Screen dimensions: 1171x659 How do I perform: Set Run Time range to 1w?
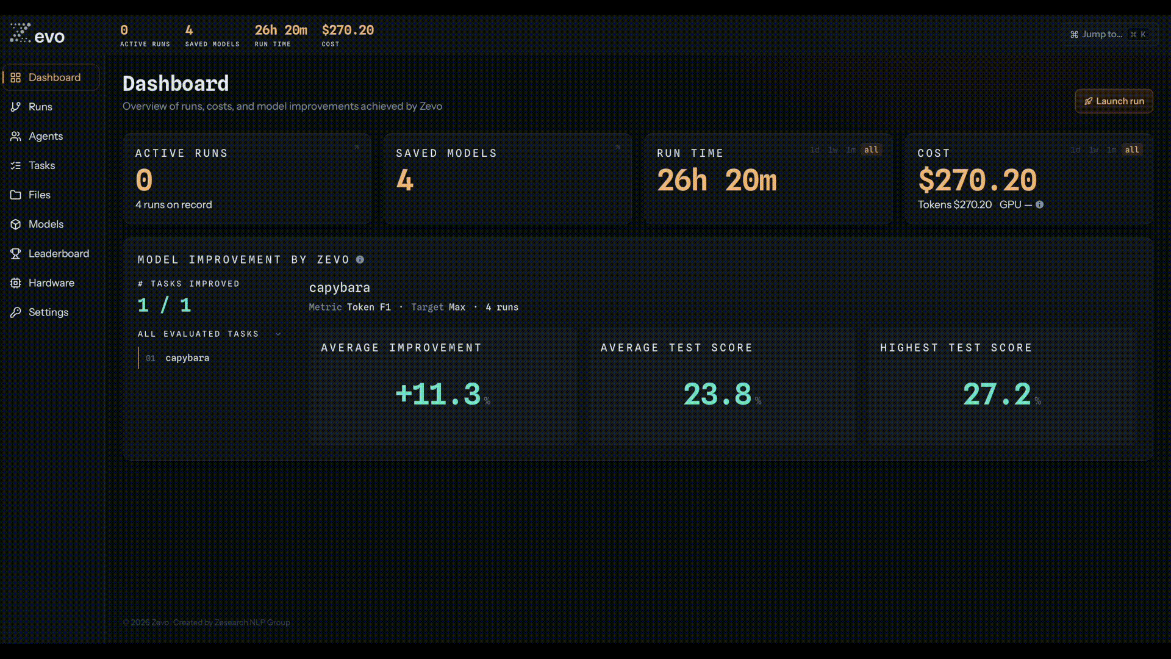pyautogui.click(x=833, y=149)
